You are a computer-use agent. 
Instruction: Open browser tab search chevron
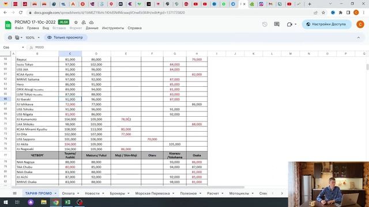[330, 4]
